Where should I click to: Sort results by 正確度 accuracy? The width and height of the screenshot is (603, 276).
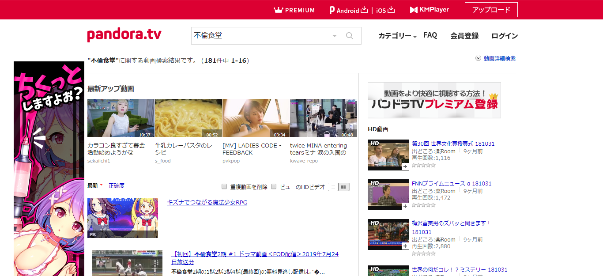pyautogui.click(x=117, y=185)
